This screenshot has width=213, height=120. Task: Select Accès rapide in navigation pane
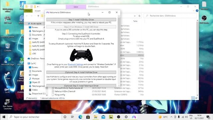click(36, 24)
